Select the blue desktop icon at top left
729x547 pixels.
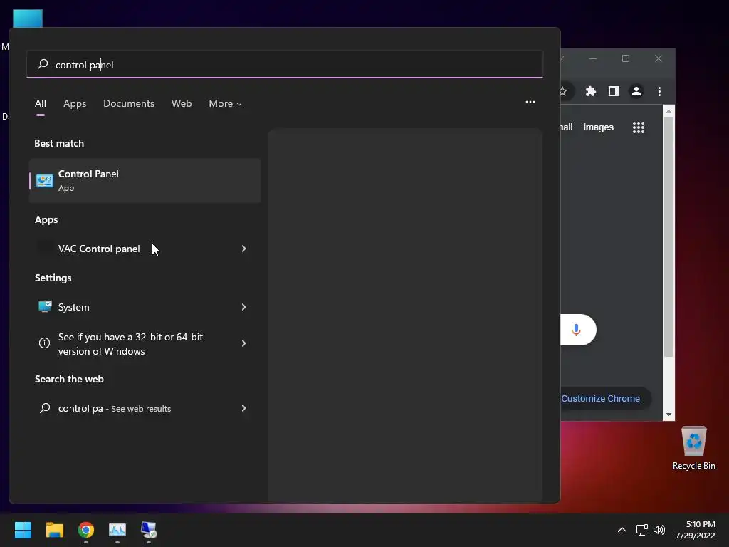[28, 18]
